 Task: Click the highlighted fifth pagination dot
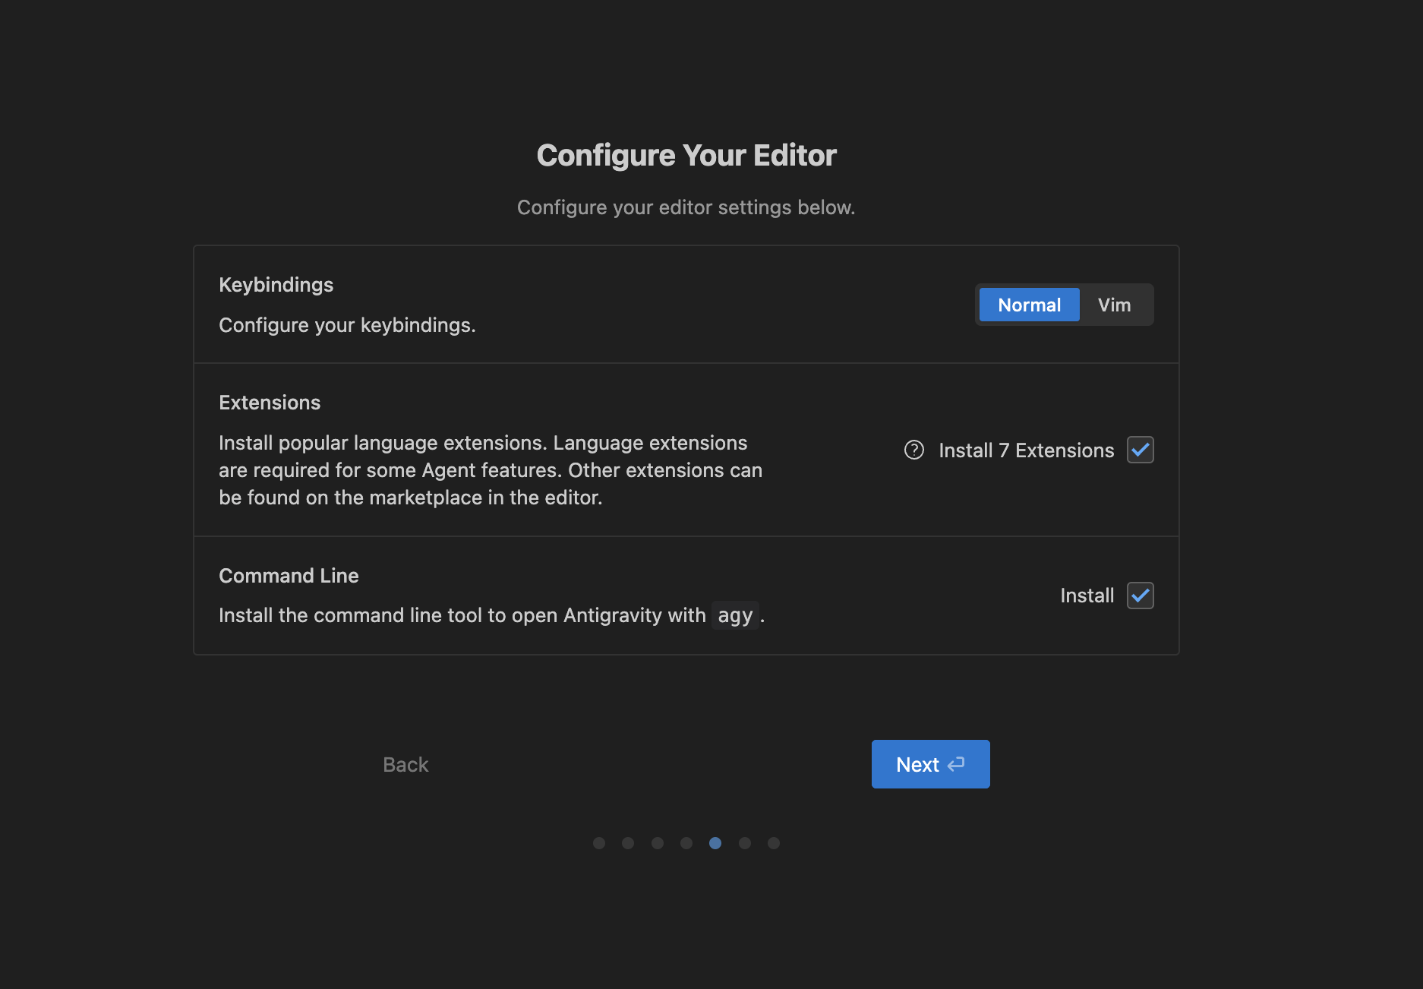click(x=715, y=843)
